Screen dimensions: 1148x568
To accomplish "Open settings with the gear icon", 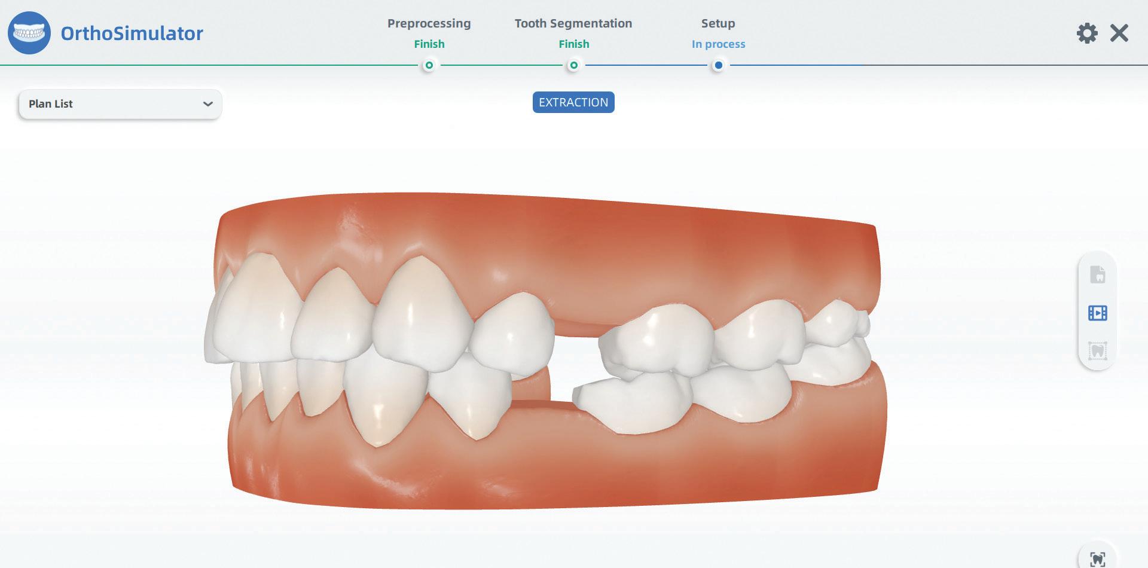I will 1087,33.
